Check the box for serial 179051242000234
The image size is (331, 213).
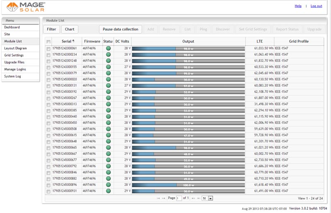click(48, 55)
